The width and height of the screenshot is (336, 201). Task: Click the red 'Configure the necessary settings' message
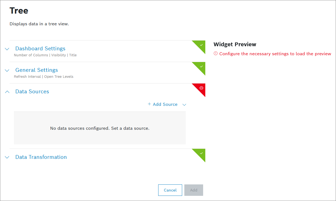coord(275,54)
